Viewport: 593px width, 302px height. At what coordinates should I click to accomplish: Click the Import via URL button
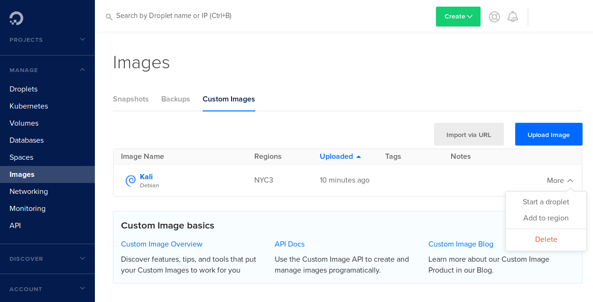[468, 135]
